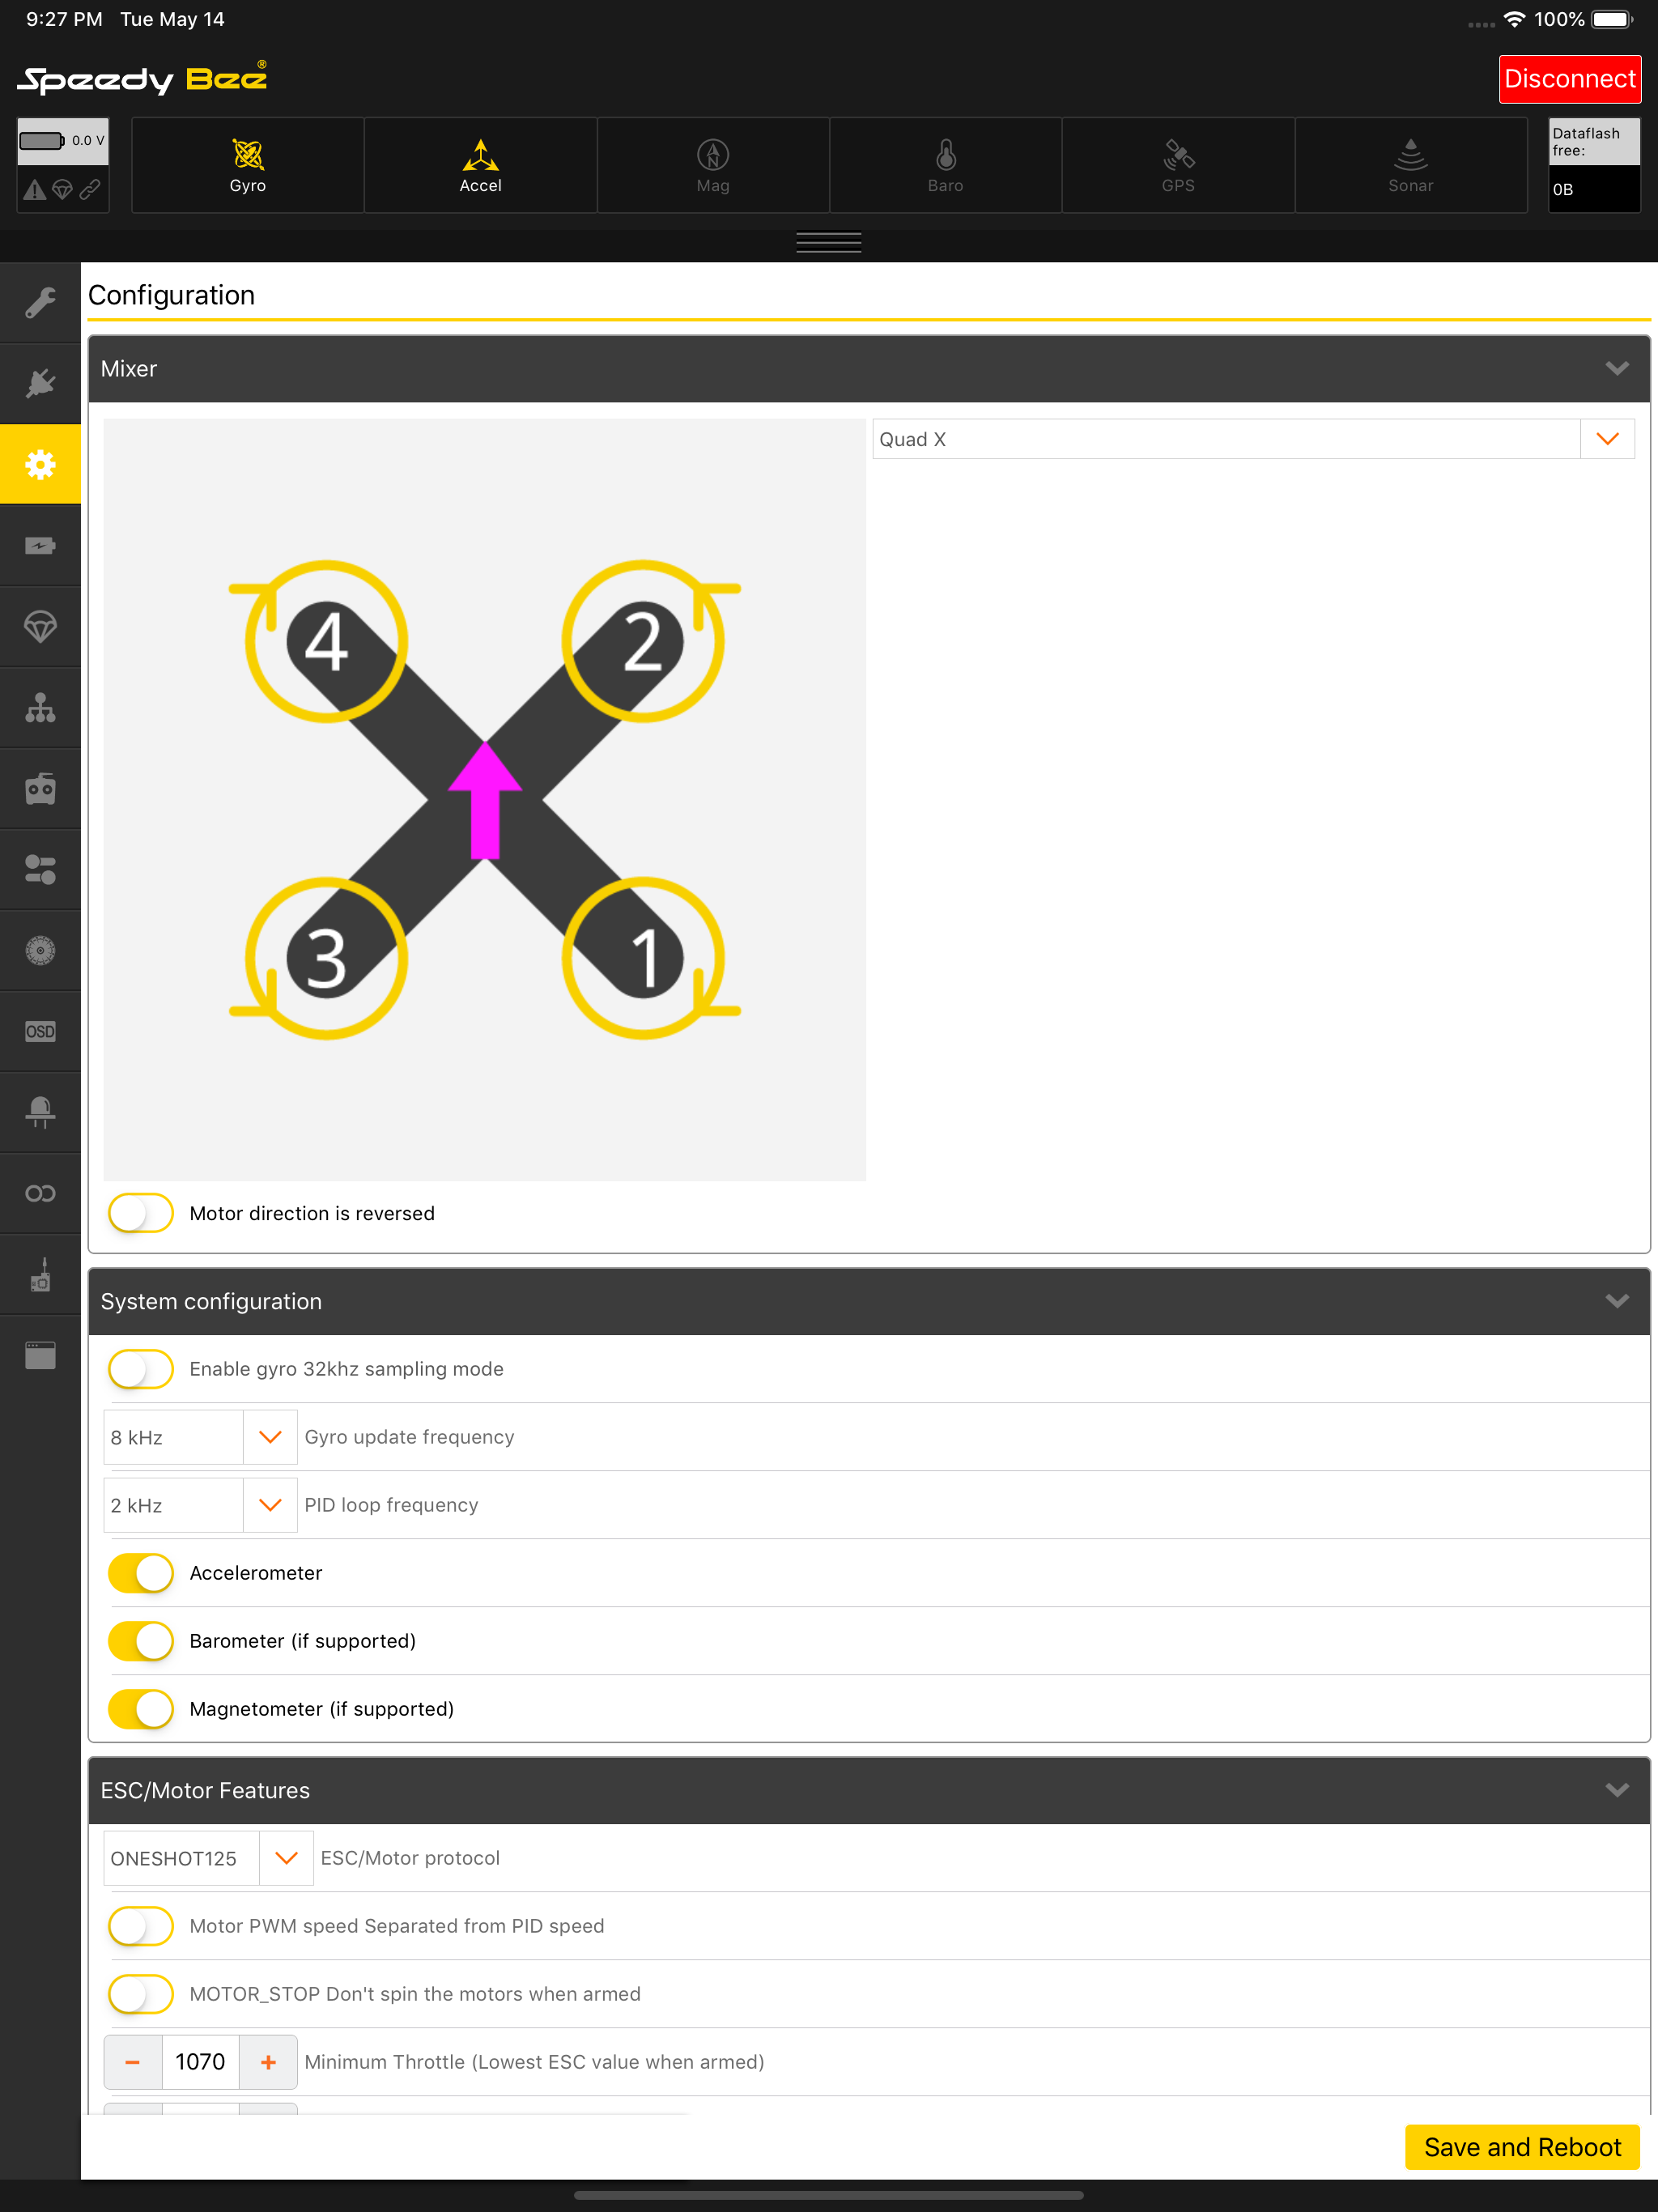This screenshot has width=1658, height=2212.
Task: Click the GPS sensor indicator
Action: pyautogui.click(x=1178, y=165)
